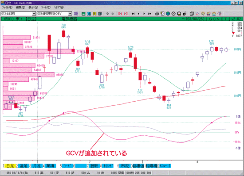Image resolution: width=244 pixels, height=176 pixels.
Task: Open the ヘルプ(H) menu
Action: (x=59, y=7)
